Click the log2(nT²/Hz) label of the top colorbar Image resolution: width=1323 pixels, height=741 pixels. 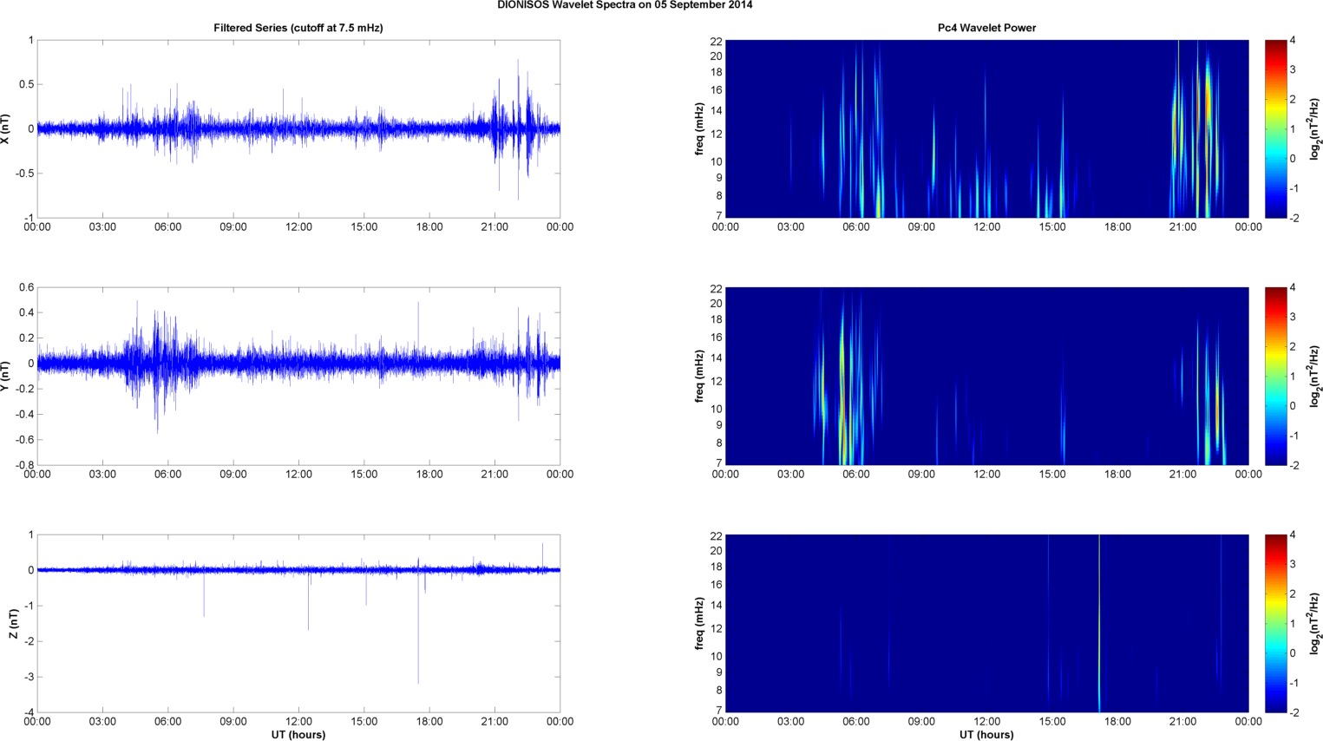[x=1315, y=128]
